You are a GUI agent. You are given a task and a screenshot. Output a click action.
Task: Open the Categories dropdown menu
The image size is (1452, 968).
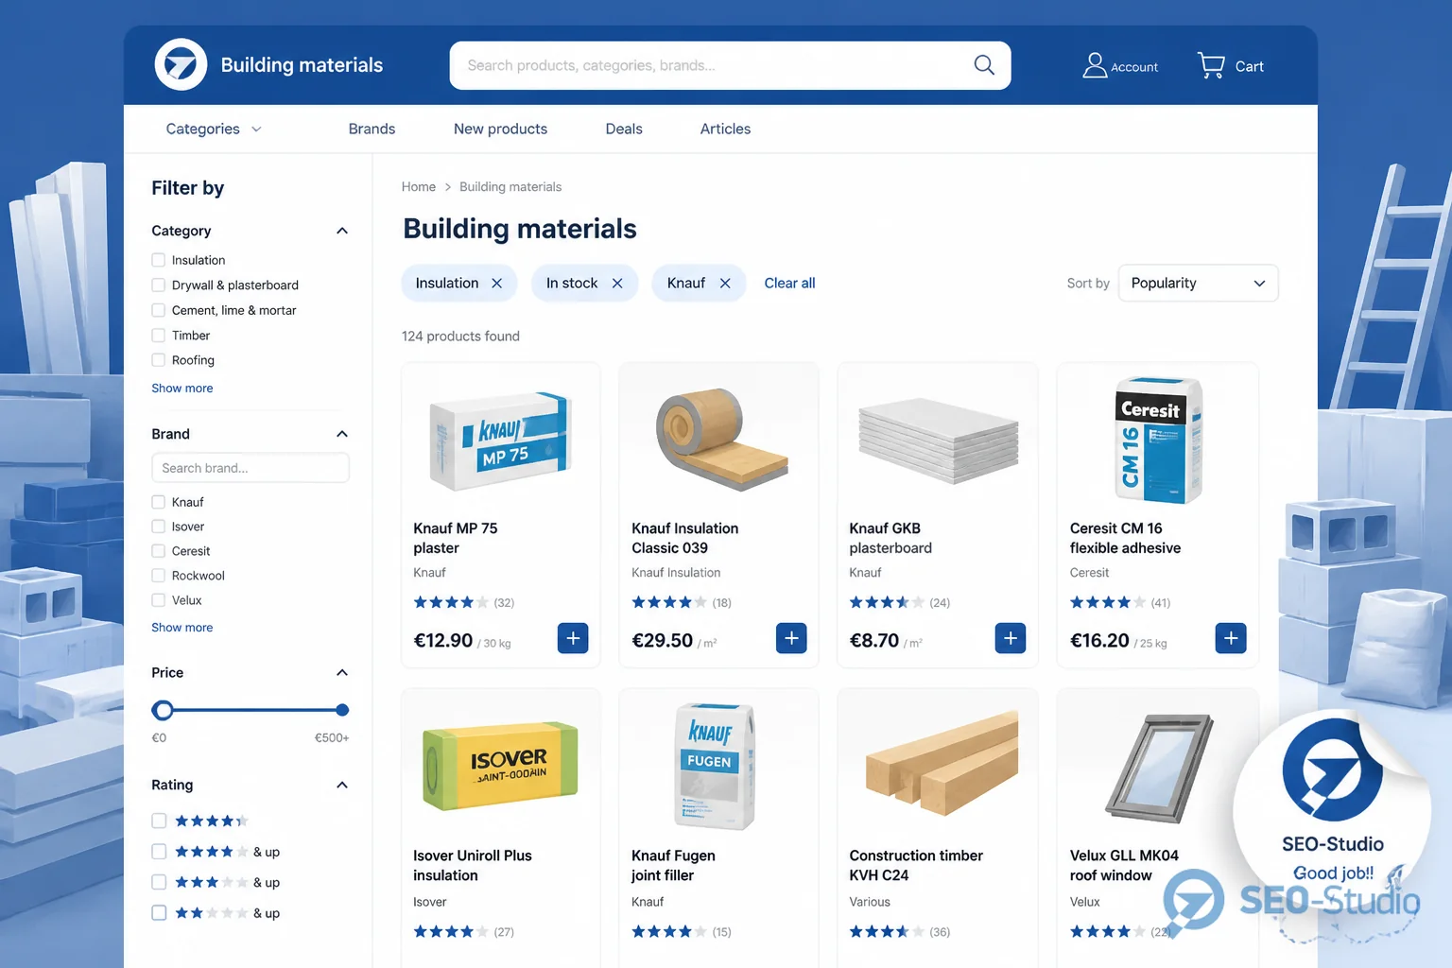point(214,129)
